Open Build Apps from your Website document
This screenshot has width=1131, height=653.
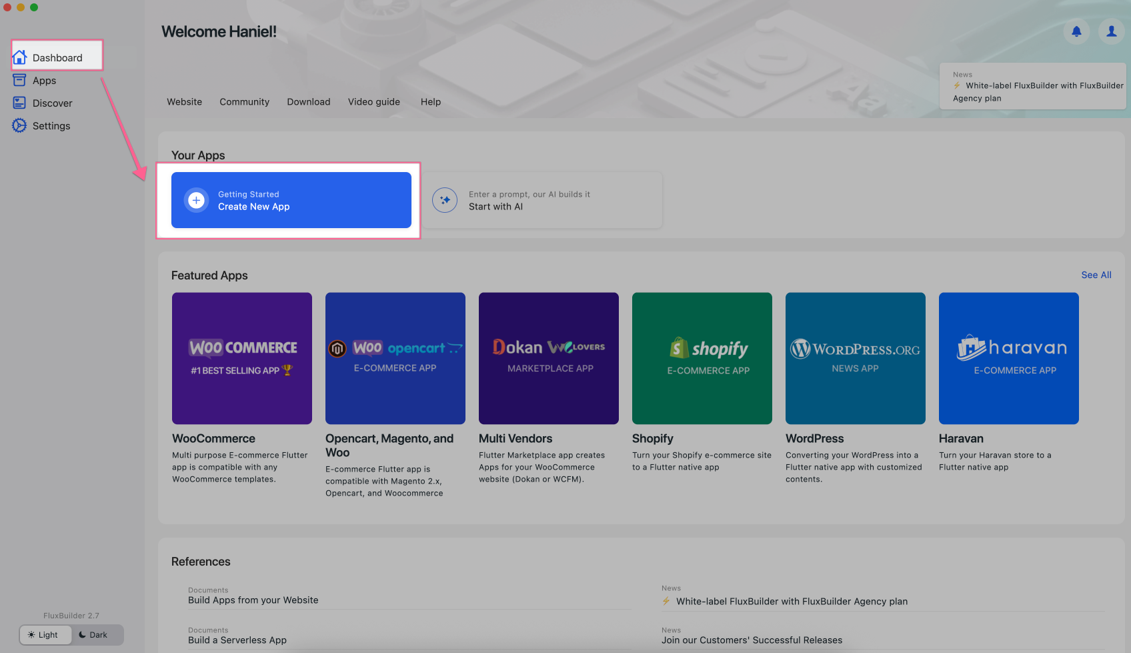pyautogui.click(x=253, y=600)
